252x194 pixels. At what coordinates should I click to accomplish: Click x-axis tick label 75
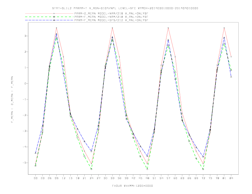click(210, 178)
